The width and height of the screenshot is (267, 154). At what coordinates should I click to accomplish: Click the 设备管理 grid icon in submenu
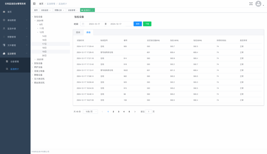pos(7,62)
